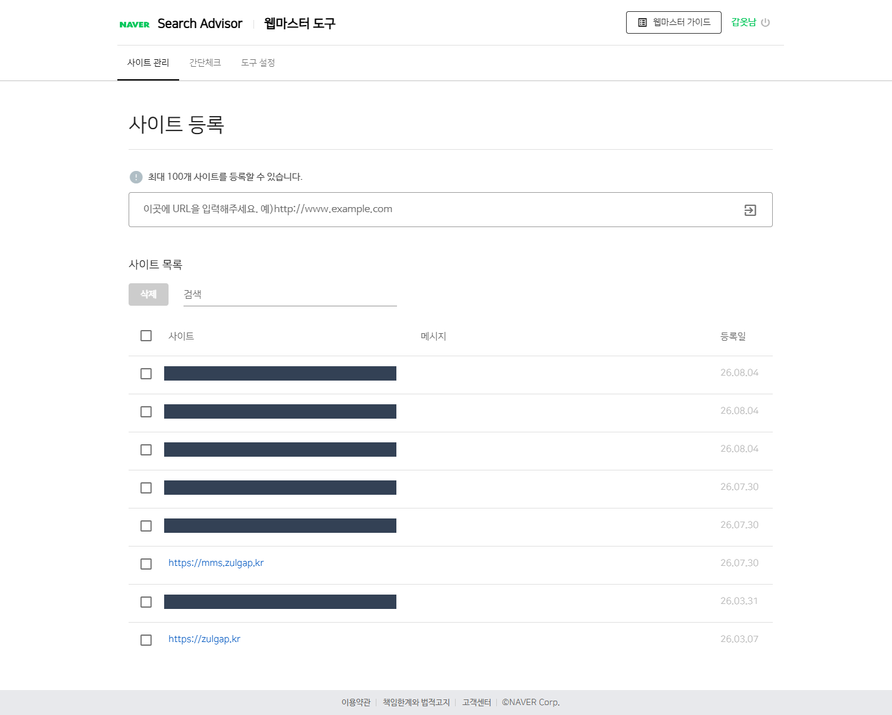Check the box for https://zulgap.kr

tap(146, 640)
